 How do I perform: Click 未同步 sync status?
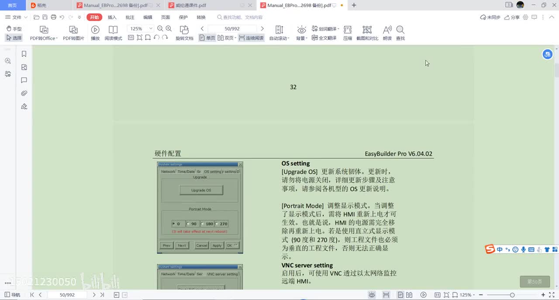click(490, 17)
